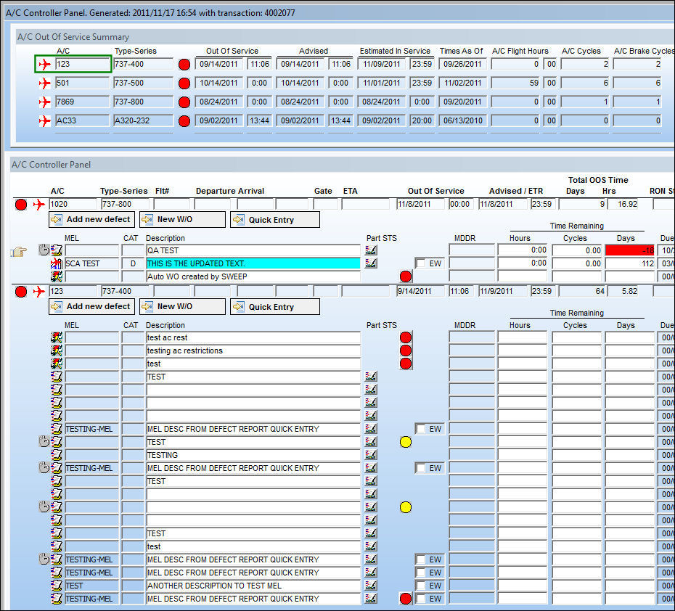The image size is (675, 611).
Task: Click the cyan THIS IS THE UPDATED TEXT field
Action: (253, 263)
